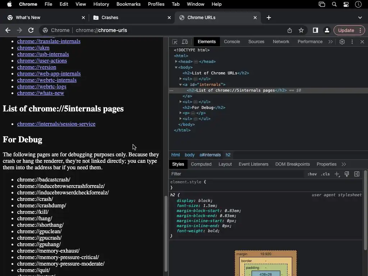Open a new tab with plus icon

(x=269, y=18)
